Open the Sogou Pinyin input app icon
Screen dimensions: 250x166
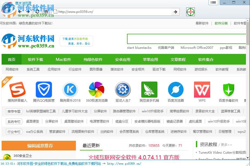[17, 89]
